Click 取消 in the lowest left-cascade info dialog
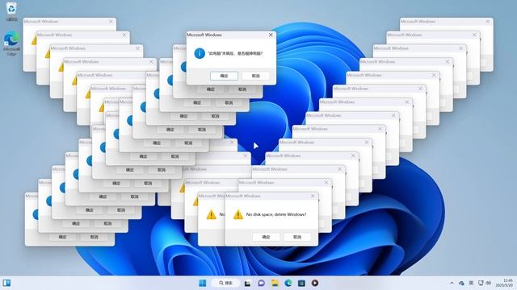Image resolution: width=517 pixels, height=290 pixels. [94, 237]
